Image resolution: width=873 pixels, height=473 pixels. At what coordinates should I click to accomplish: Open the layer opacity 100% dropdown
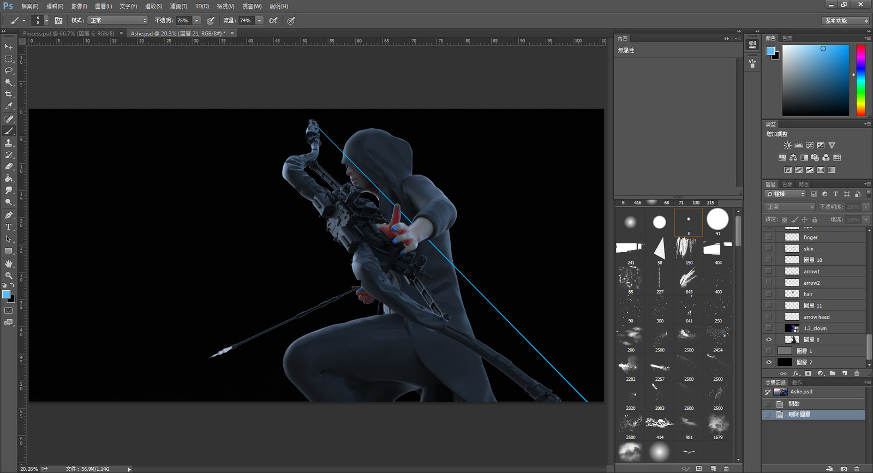point(866,207)
